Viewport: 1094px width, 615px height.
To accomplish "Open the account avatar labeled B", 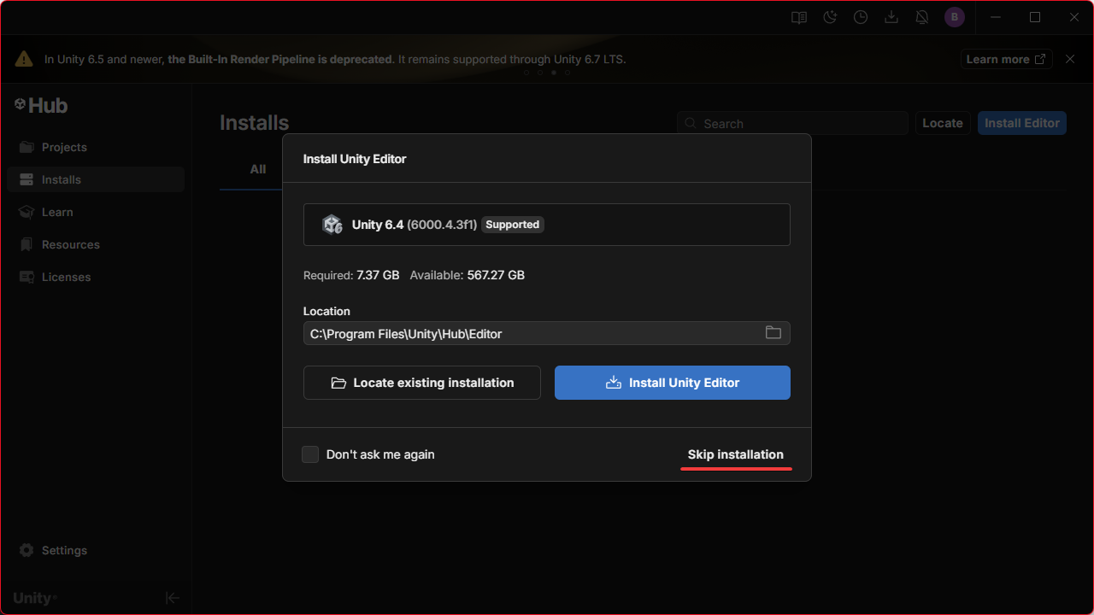I will coord(955,17).
